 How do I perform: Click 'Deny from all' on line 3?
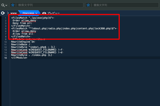click(22, 23)
